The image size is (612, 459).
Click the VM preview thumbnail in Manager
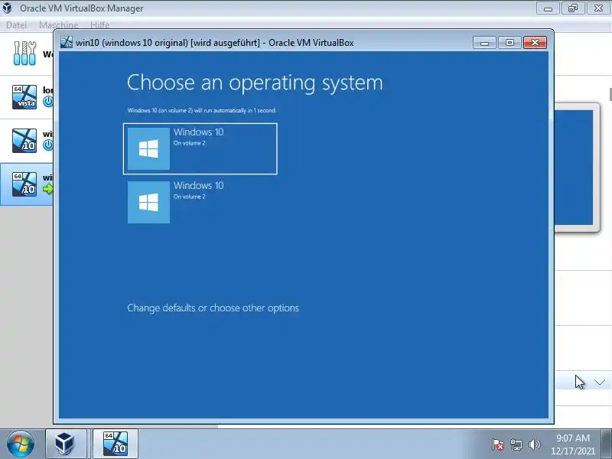(x=575, y=168)
